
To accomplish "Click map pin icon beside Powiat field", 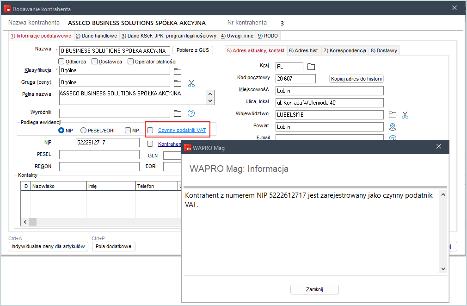I will 393,127.
